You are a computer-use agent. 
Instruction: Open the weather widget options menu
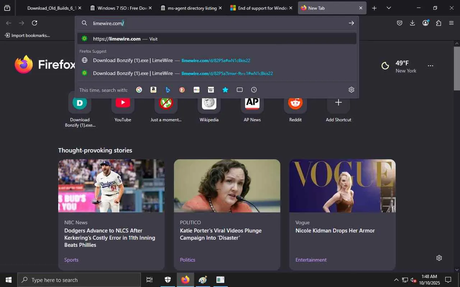point(431,66)
